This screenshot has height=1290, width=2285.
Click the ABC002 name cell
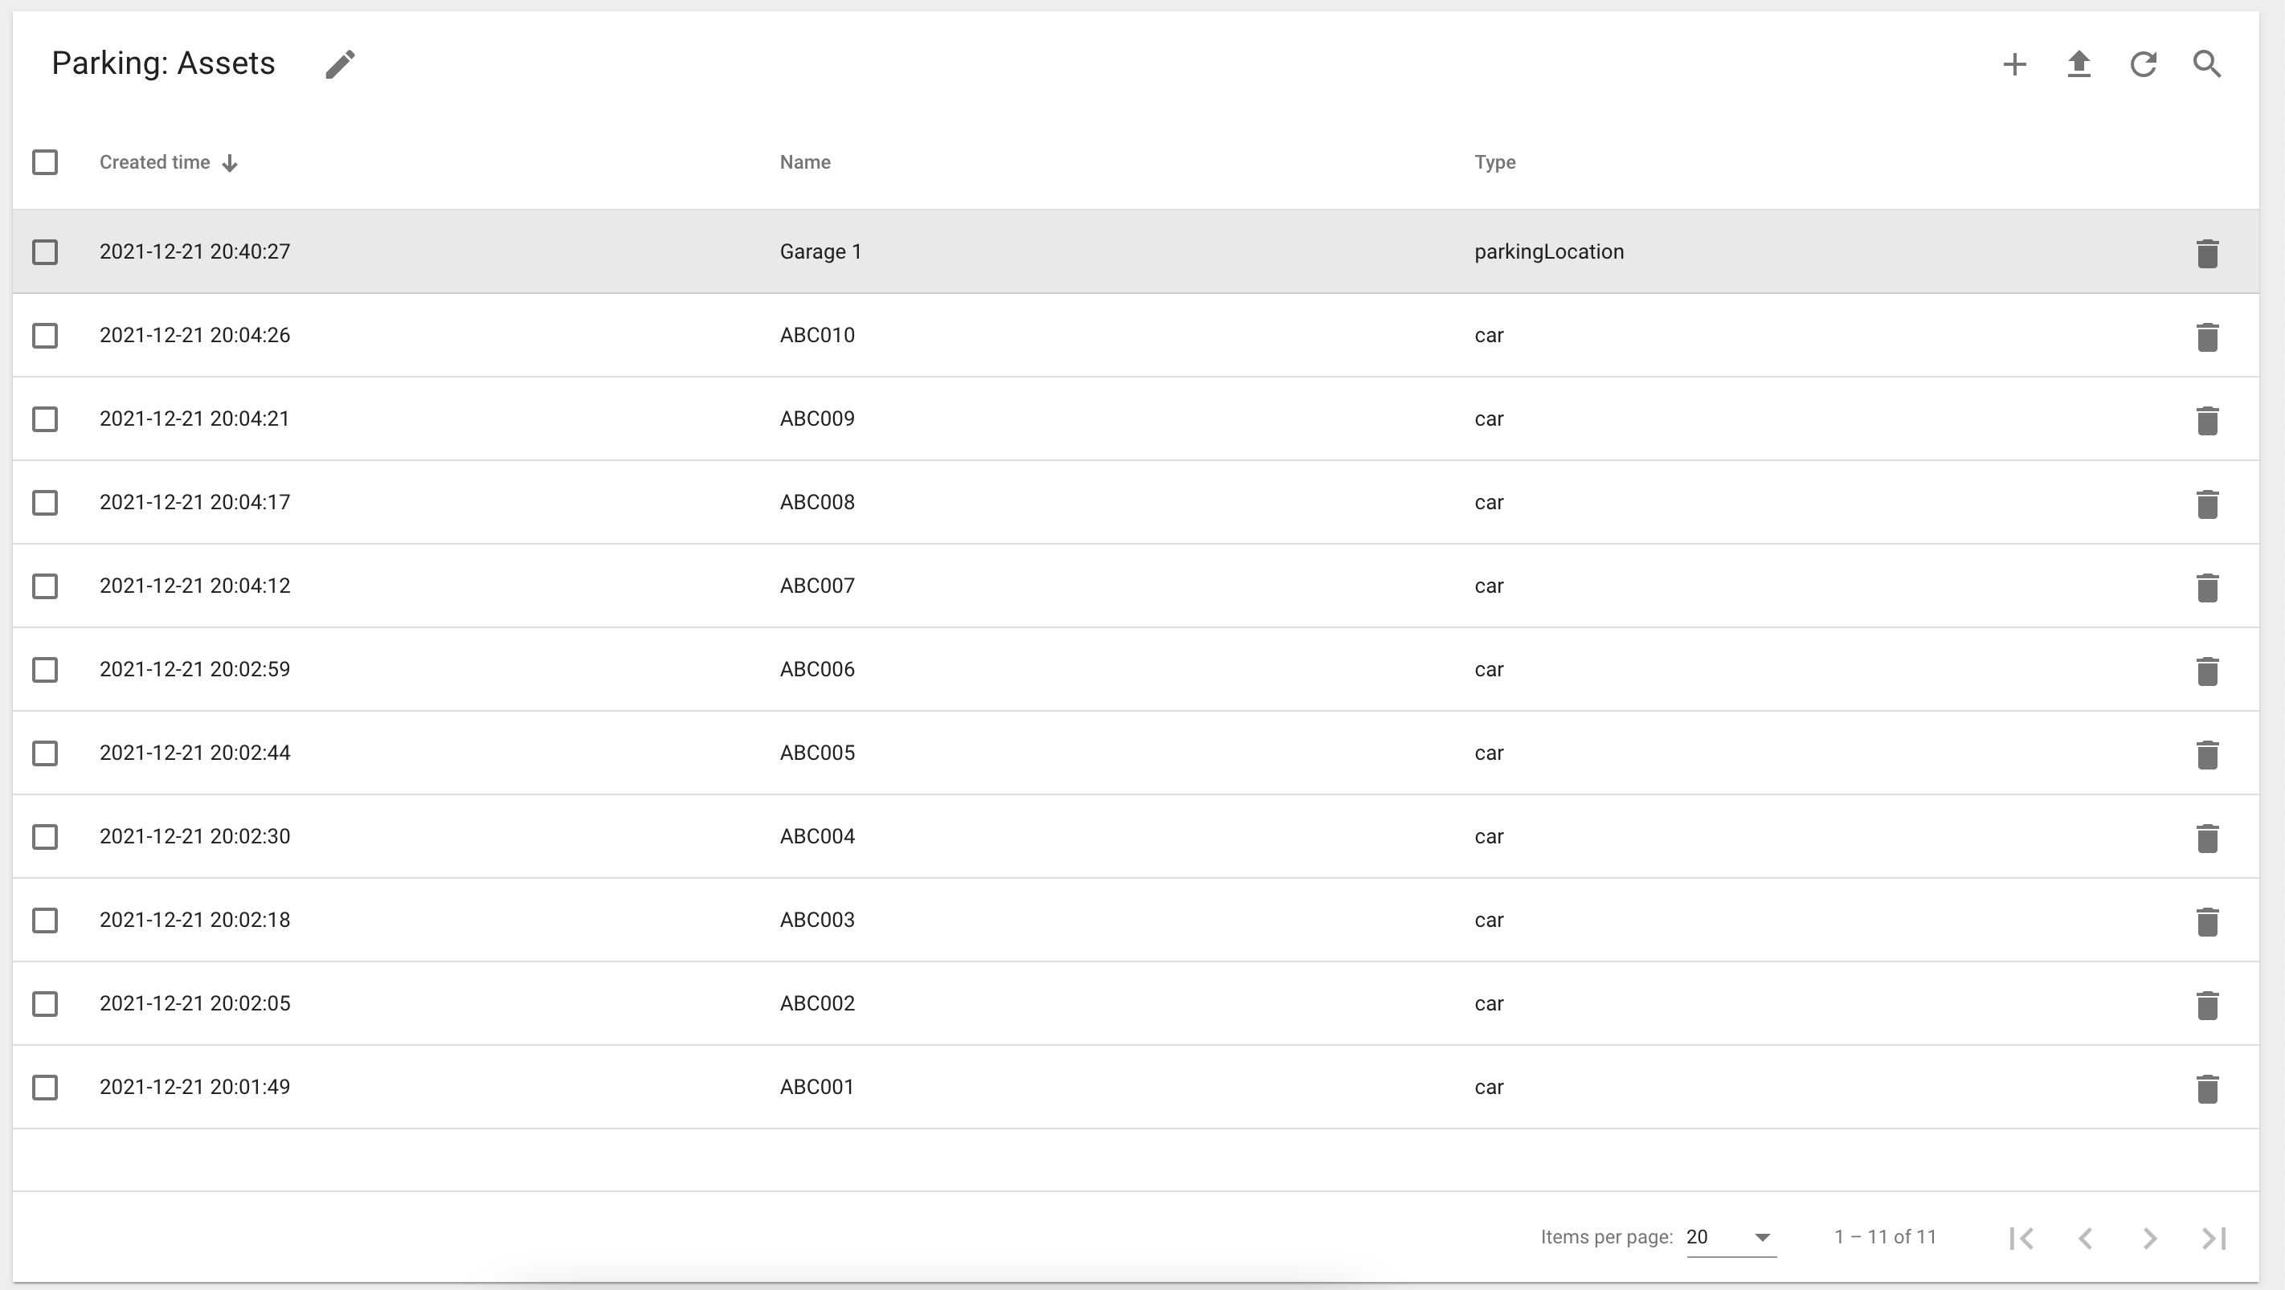[x=817, y=1003]
